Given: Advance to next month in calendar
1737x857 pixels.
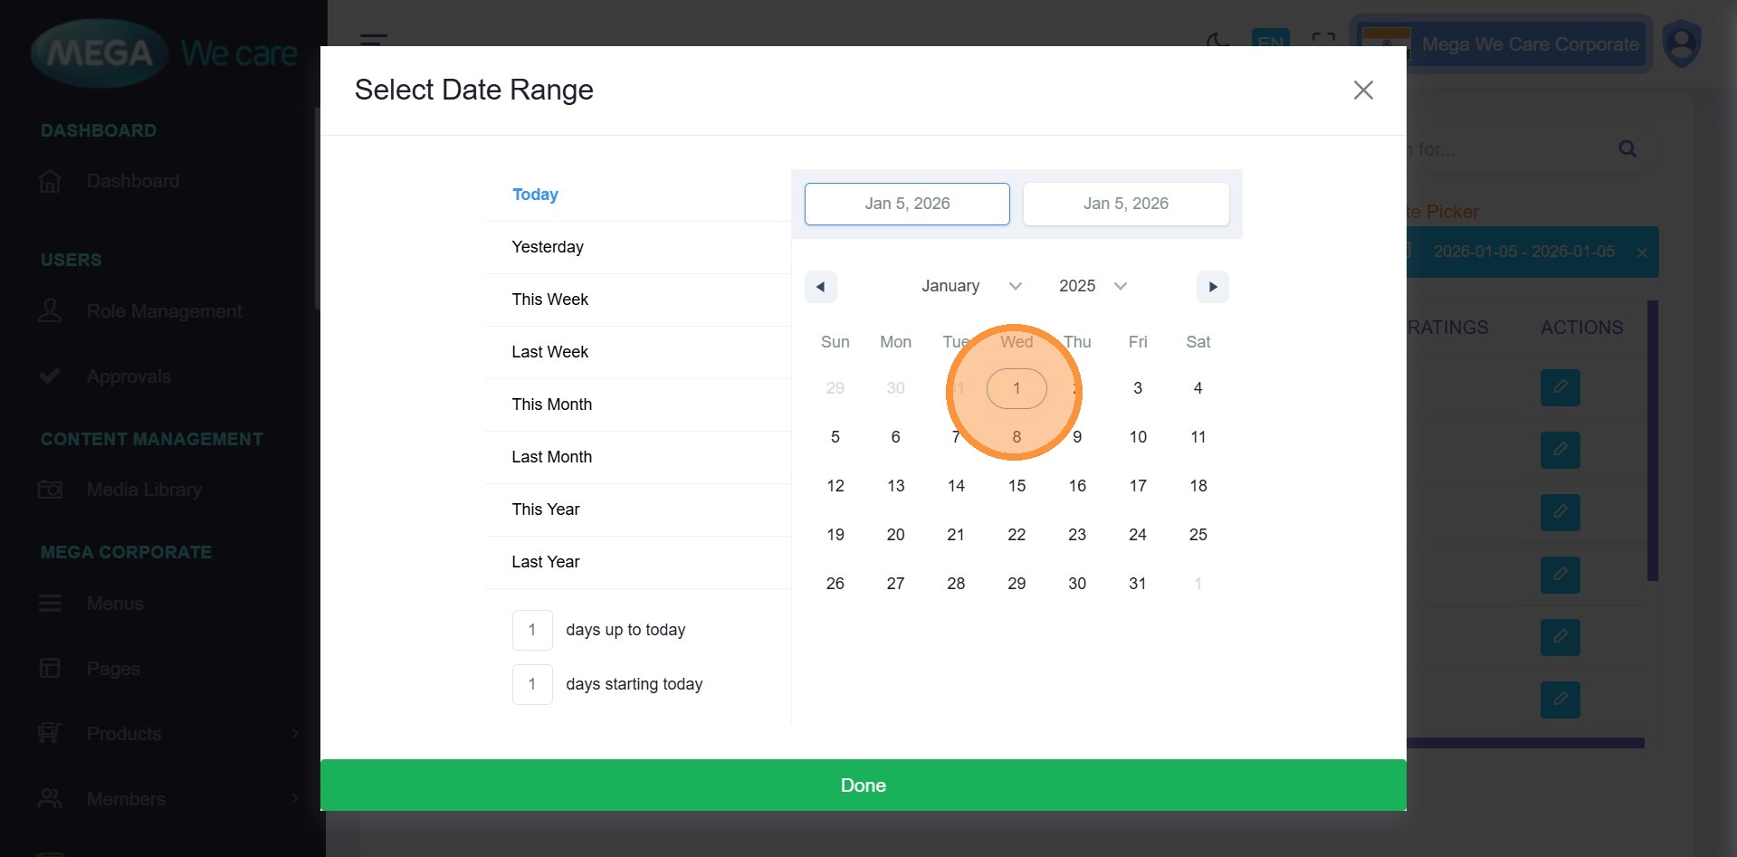Looking at the screenshot, I should point(1212,287).
